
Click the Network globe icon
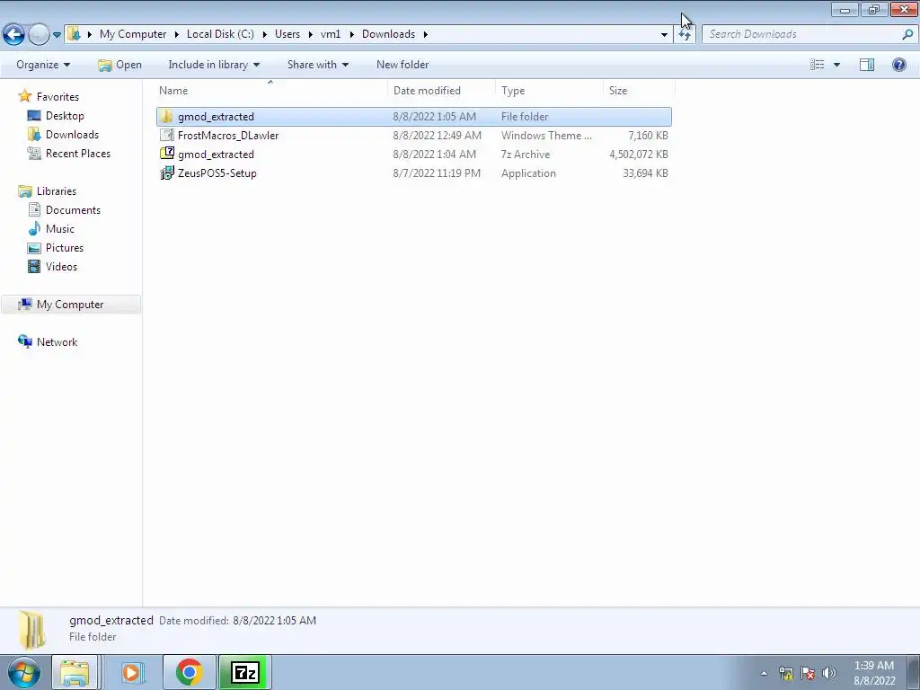pyautogui.click(x=24, y=341)
